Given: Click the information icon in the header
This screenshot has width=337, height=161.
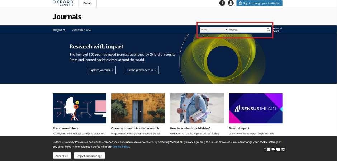Looking at the screenshot, I should click(x=222, y=3).
